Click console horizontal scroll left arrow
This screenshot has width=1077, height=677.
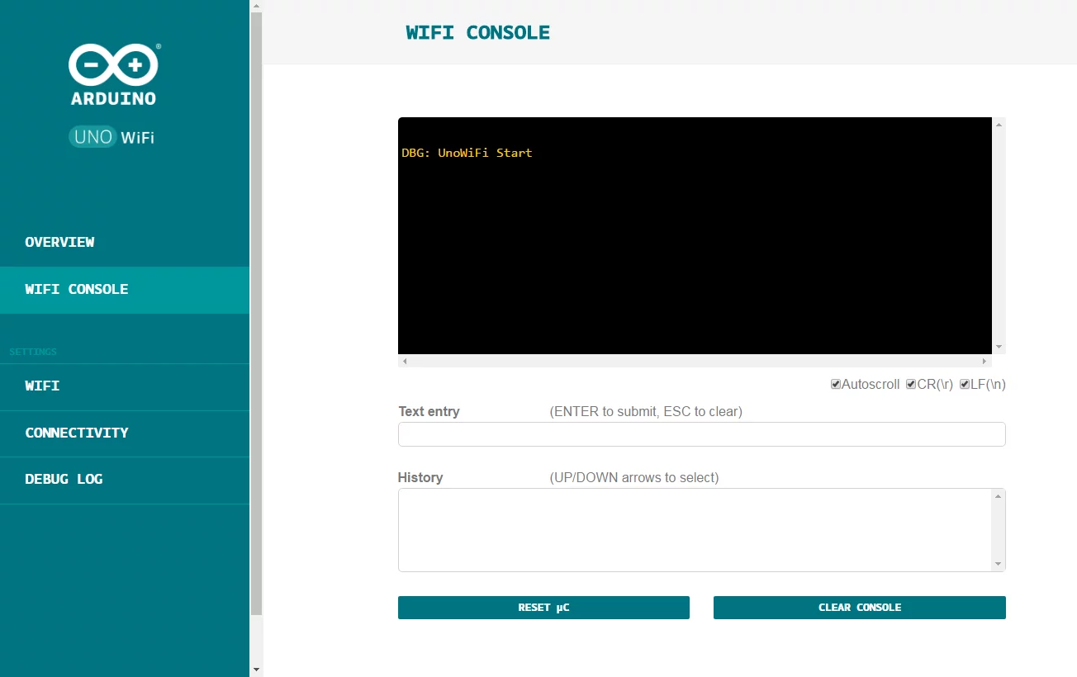[x=405, y=362]
